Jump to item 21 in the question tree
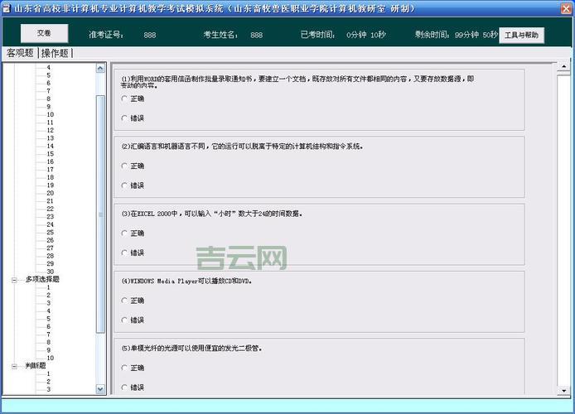The image size is (575, 414). pos(50,200)
